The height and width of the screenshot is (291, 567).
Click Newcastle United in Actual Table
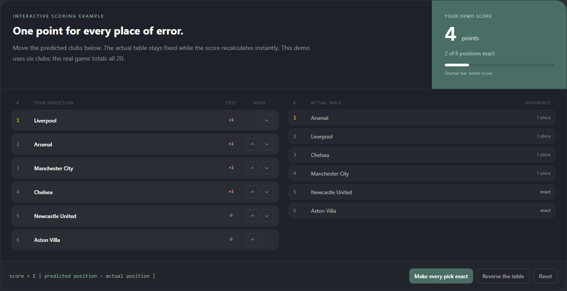(x=422, y=192)
